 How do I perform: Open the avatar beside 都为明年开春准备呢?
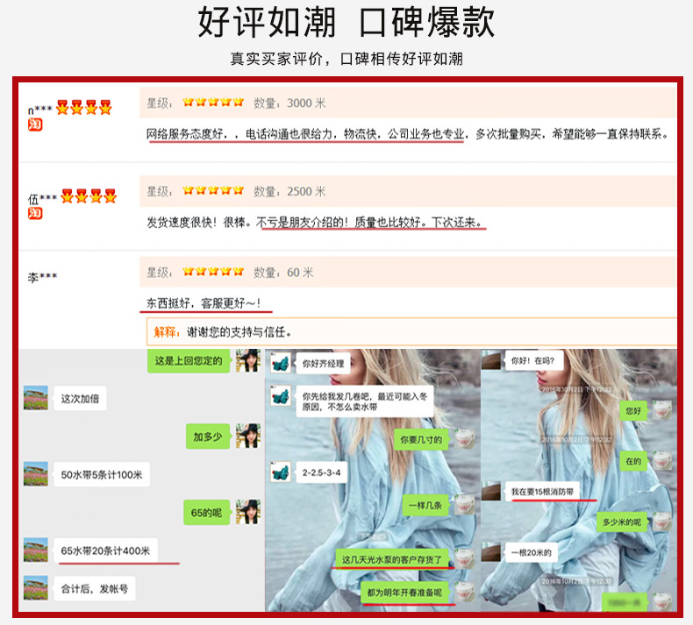pos(465,592)
